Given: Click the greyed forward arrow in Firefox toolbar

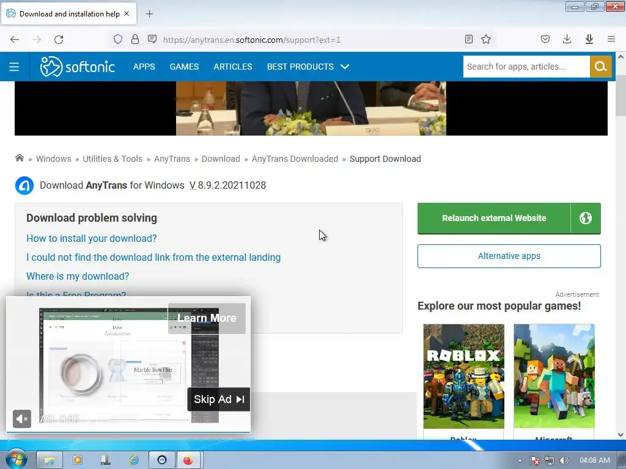Looking at the screenshot, I should pos(37,40).
